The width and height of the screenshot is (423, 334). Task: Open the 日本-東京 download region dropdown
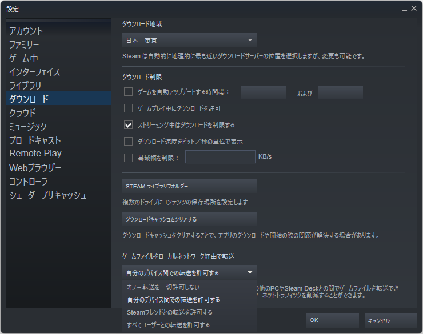click(189, 40)
